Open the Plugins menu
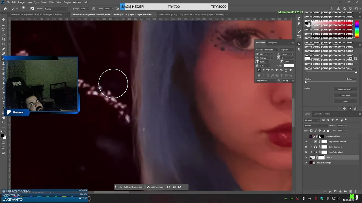Screen dimensions: 362x203 [x=67, y=2]
